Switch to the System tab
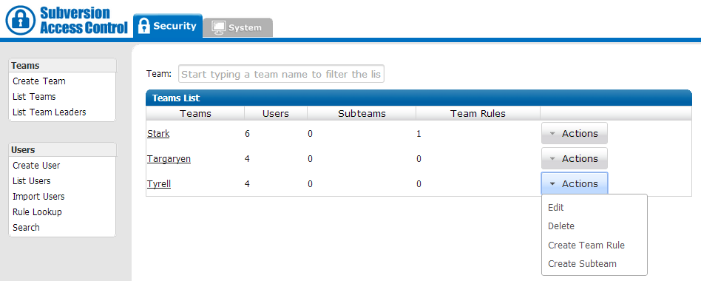 (x=238, y=27)
